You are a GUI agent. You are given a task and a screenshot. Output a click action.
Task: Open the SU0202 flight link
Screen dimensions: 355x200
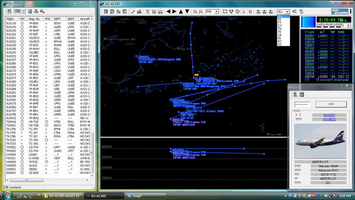tap(329, 115)
